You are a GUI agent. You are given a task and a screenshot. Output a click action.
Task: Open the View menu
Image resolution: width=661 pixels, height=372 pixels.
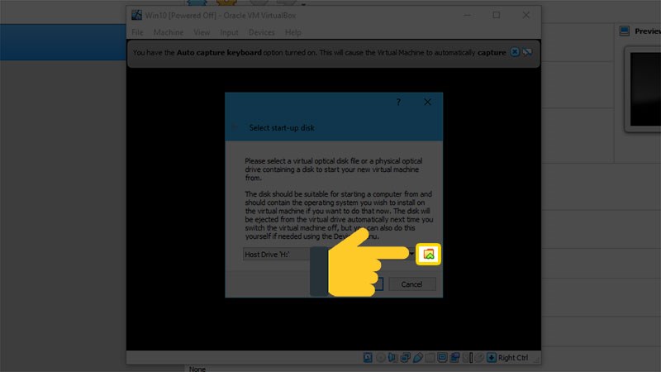pyautogui.click(x=202, y=32)
